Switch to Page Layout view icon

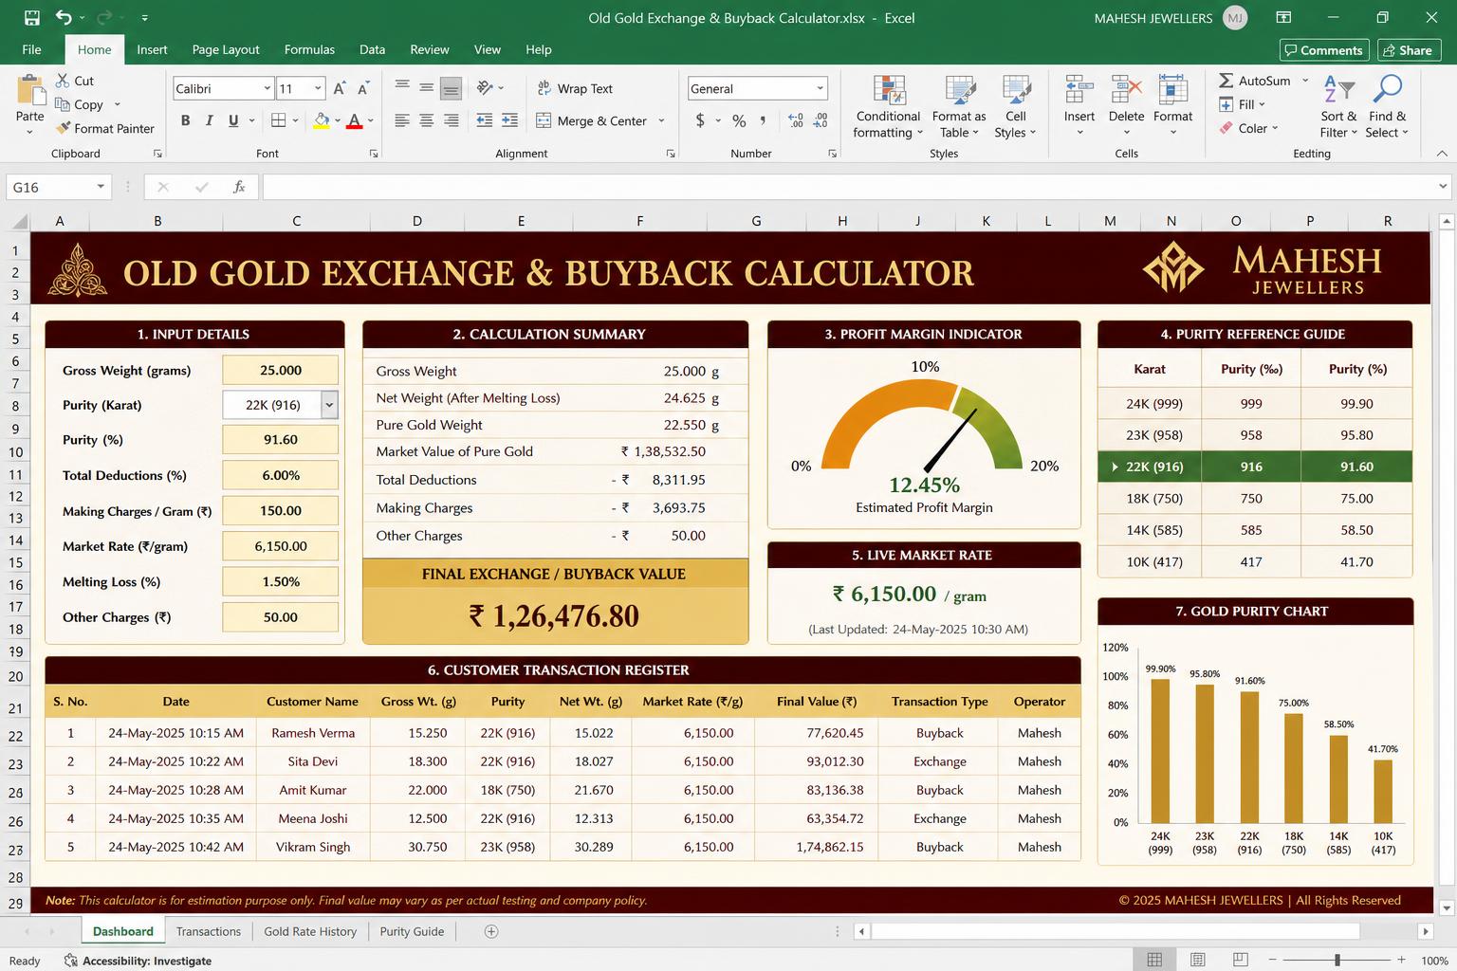pyautogui.click(x=1198, y=960)
